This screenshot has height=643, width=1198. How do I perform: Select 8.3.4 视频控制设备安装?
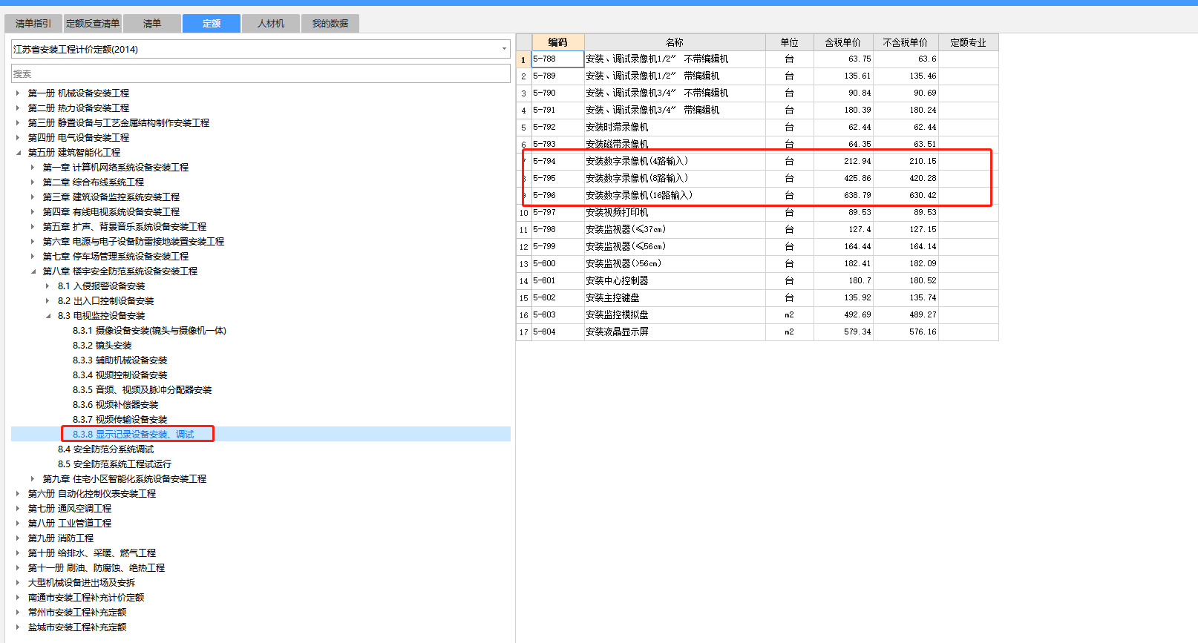[120, 375]
